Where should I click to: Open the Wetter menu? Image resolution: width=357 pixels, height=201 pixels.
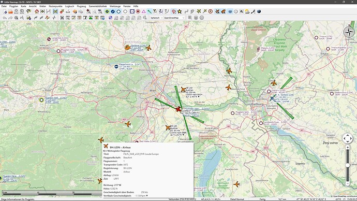coord(42,6)
